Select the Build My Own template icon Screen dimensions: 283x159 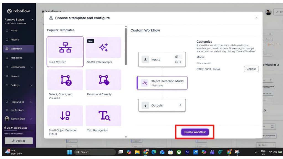click(65, 47)
